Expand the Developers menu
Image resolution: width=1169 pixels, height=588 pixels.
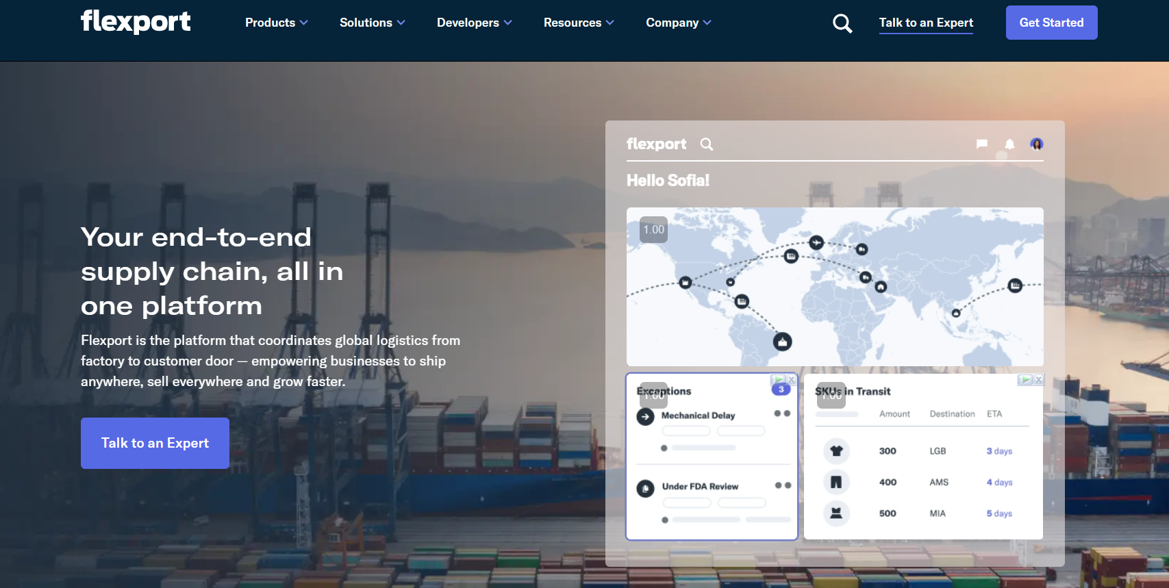click(x=475, y=23)
